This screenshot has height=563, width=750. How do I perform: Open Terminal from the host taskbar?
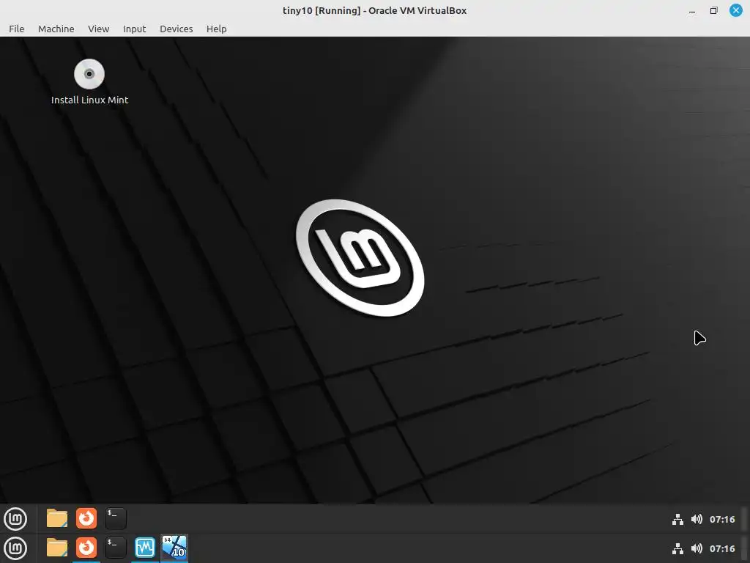click(115, 548)
